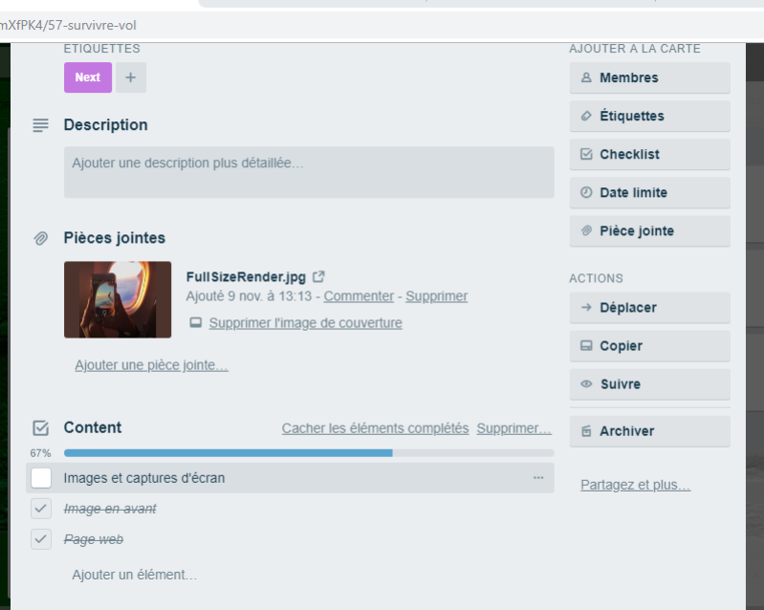This screenshot has width=764, height=610.
Task: Open Étiquettes from the add-to-card sidebar
Action: point(650,116)
